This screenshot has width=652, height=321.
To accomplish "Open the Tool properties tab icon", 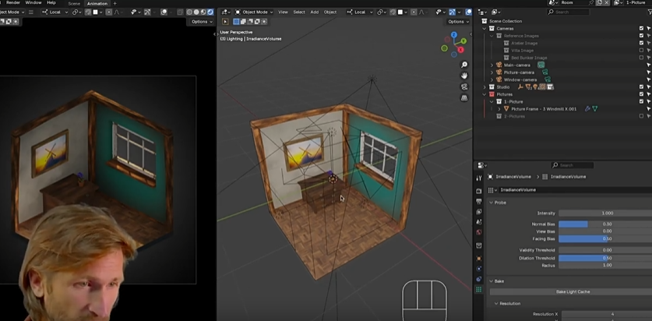I will (x=479, y=178).
